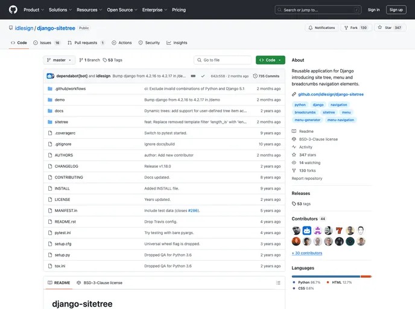This screenshot has width=415, height=309.
Task: Open the Enterprise dropdown
Action: click(x=154, y=10)
